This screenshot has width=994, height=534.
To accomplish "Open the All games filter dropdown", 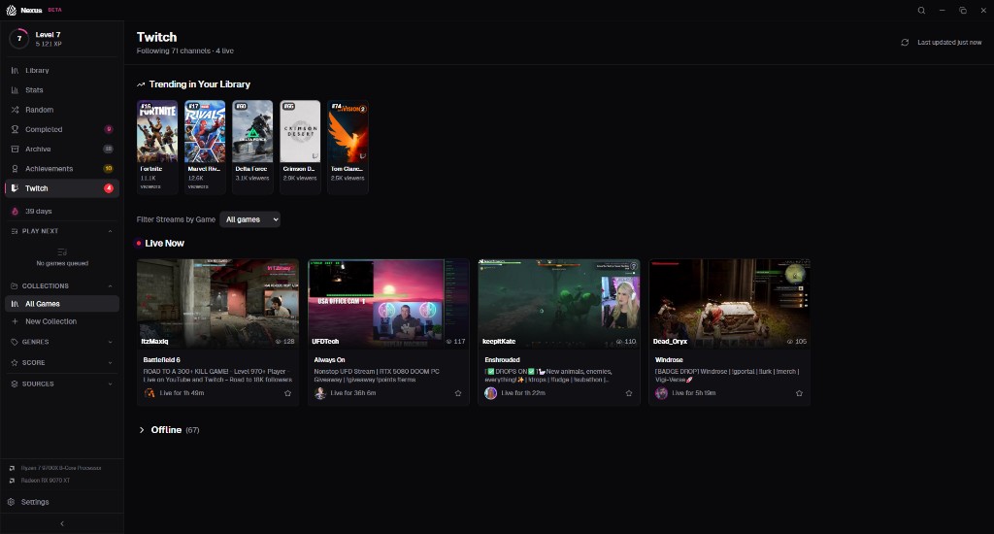I will point(249,219).
